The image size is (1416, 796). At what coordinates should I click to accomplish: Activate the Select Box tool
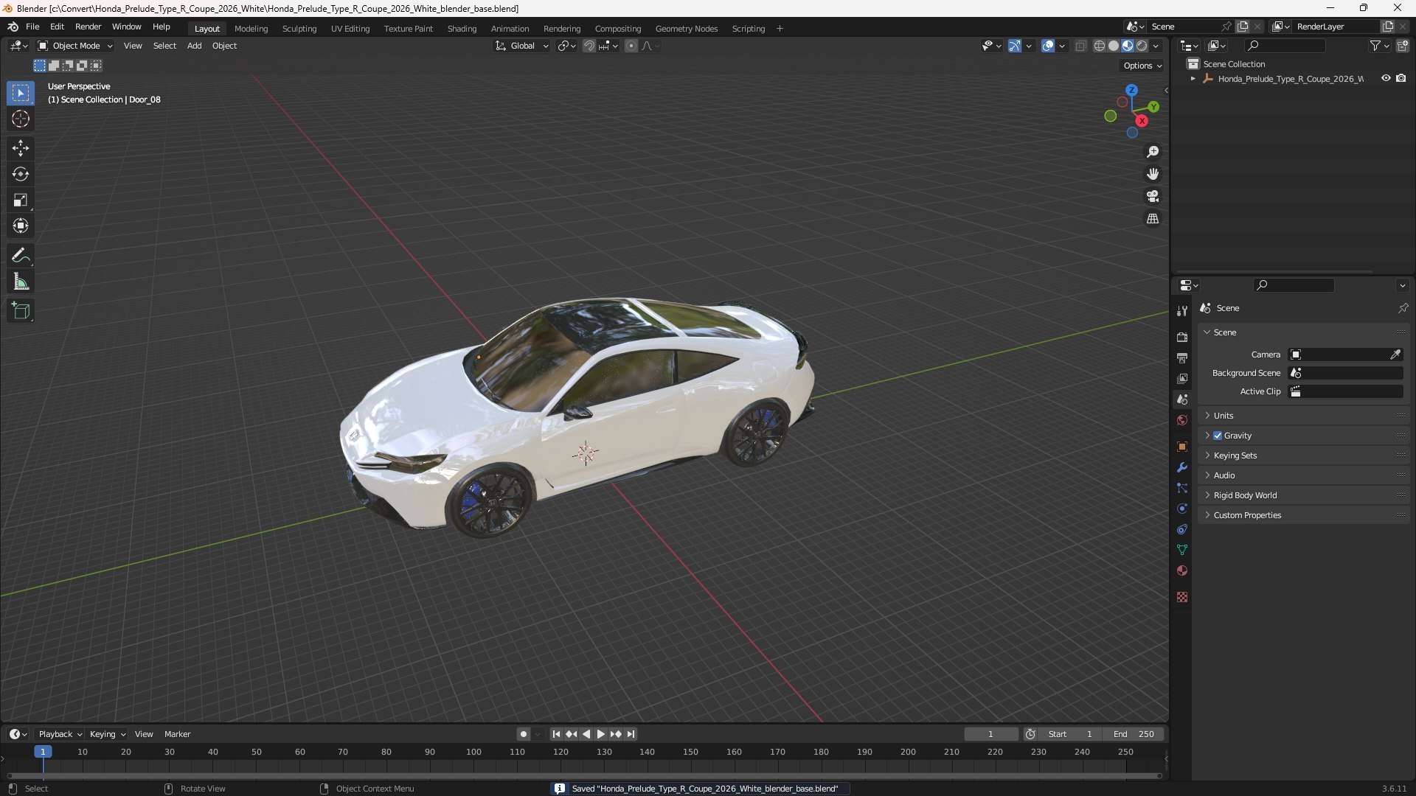click(21, 93)
